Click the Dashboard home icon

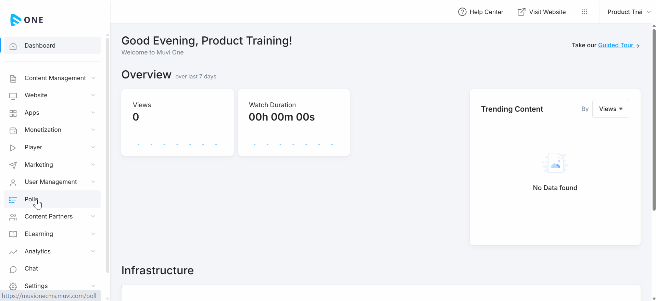pyautogui.click(x=13, y=46)
